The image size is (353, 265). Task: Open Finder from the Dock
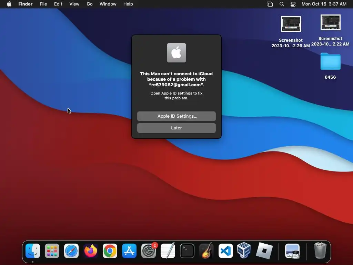(33, 251)
